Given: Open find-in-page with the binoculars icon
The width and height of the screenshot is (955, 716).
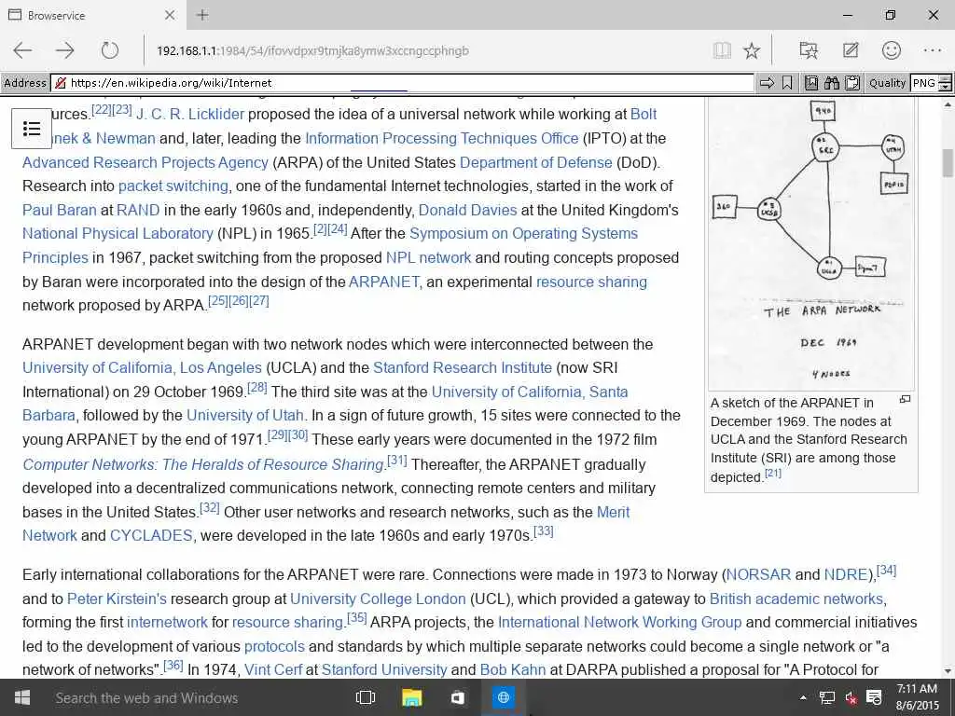Looking at the screenshot, I should (832, 83).
